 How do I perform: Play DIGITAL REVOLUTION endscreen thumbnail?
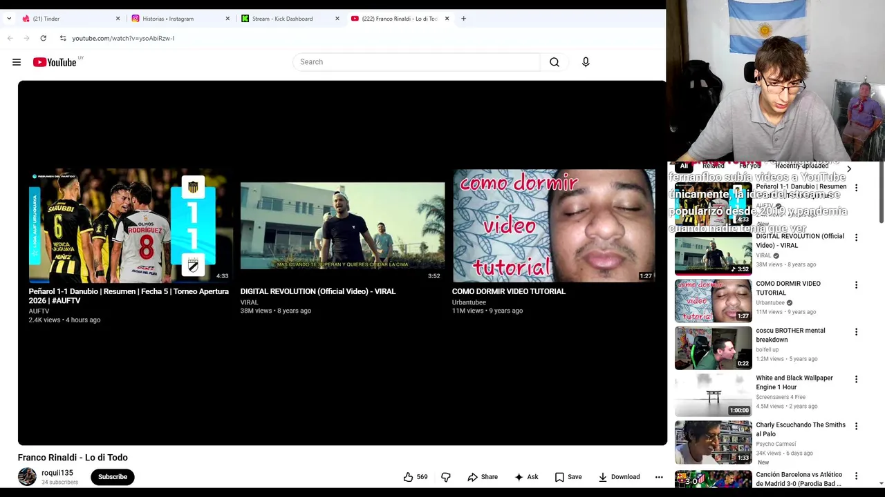(x=342, y=226)
